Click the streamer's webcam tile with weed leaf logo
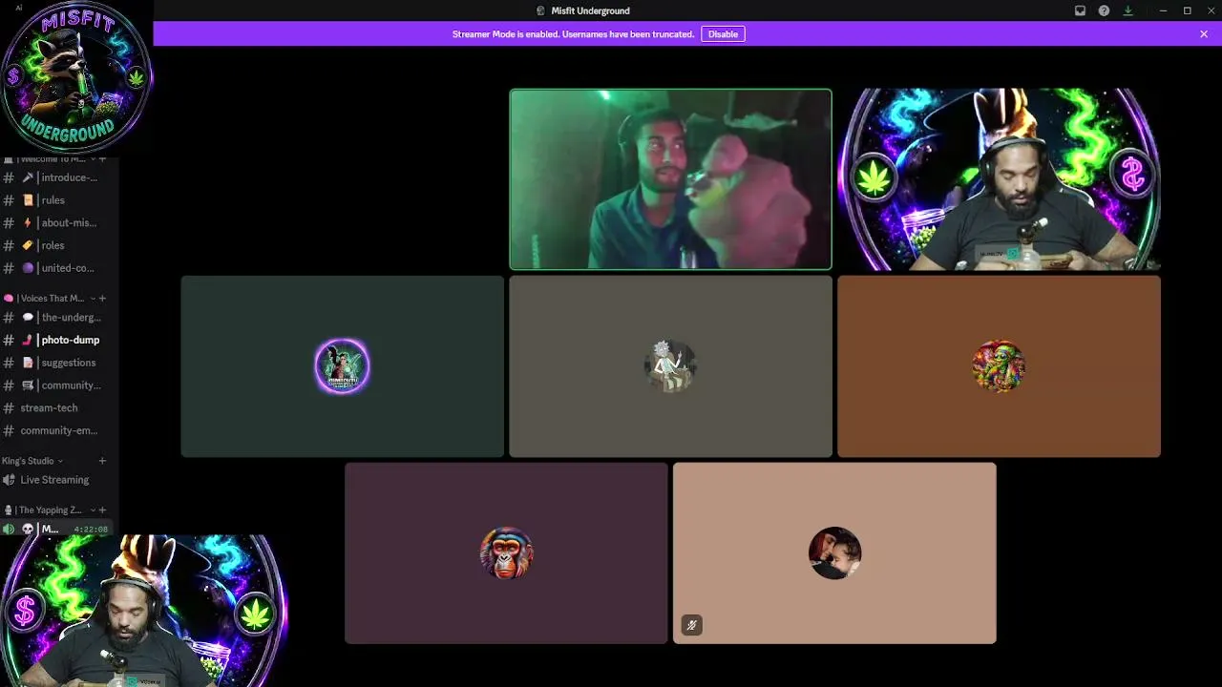Image resolution: width=1222 pixels, height=687 pixels. 999,179
